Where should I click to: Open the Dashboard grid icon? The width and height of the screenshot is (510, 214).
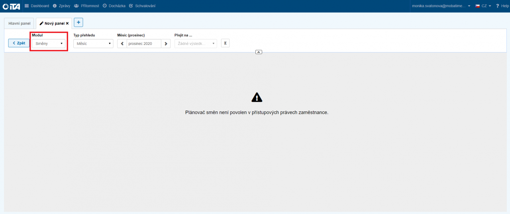click(x=27, y=6)
